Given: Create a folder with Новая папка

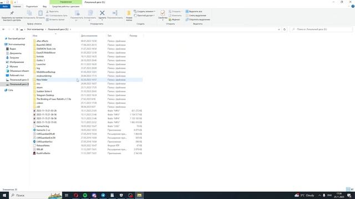Looking at the screenshot, I should (129, 16).
